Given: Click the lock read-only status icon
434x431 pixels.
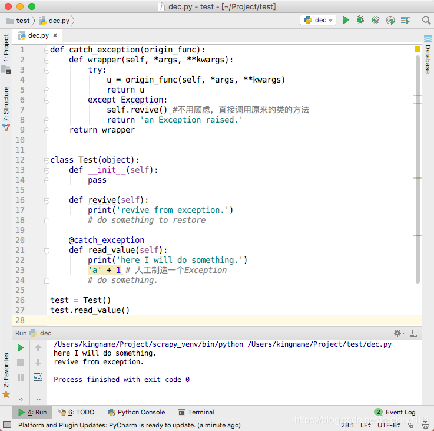Looking at the screenshot, I should pos(411,425).
